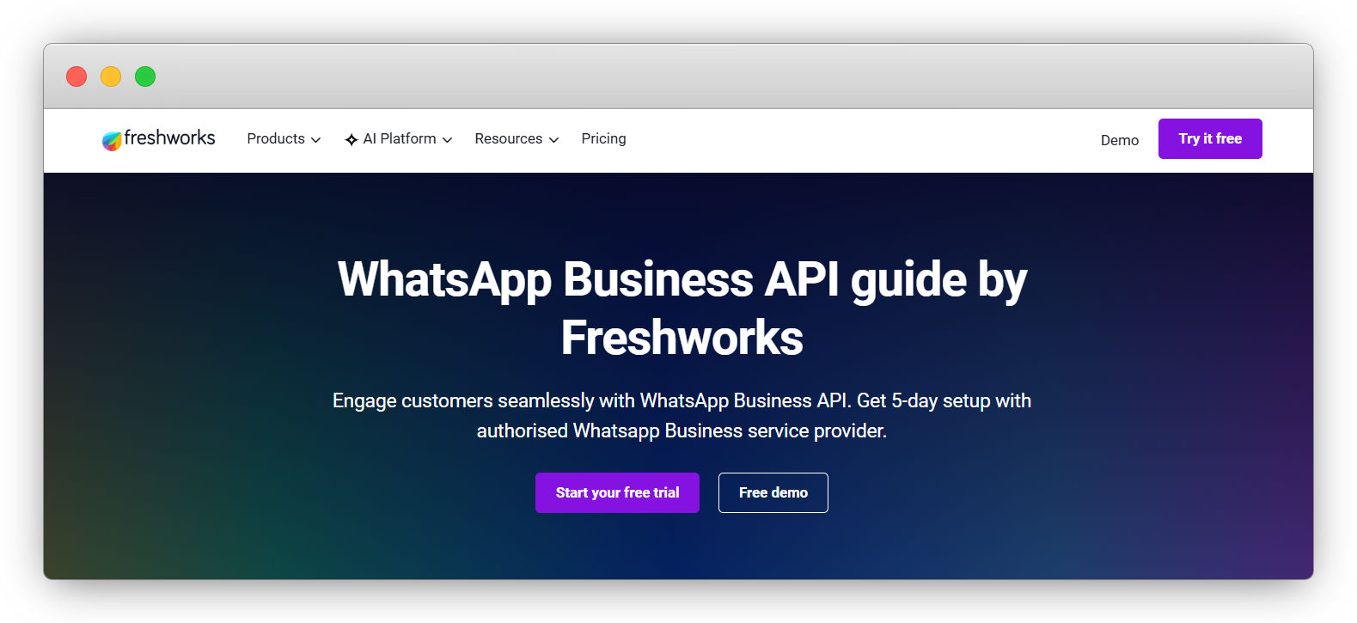Click the heading "WhatsApp Business API guide by Freshworks"
Image resolution: width=1357 pixels, height=623 pixels.
pyautogui.click(x=682, y=308)
